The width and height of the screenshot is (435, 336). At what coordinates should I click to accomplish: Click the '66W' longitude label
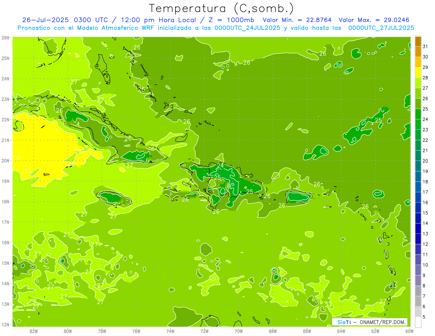pyautogui.click(x=307, y=331)
